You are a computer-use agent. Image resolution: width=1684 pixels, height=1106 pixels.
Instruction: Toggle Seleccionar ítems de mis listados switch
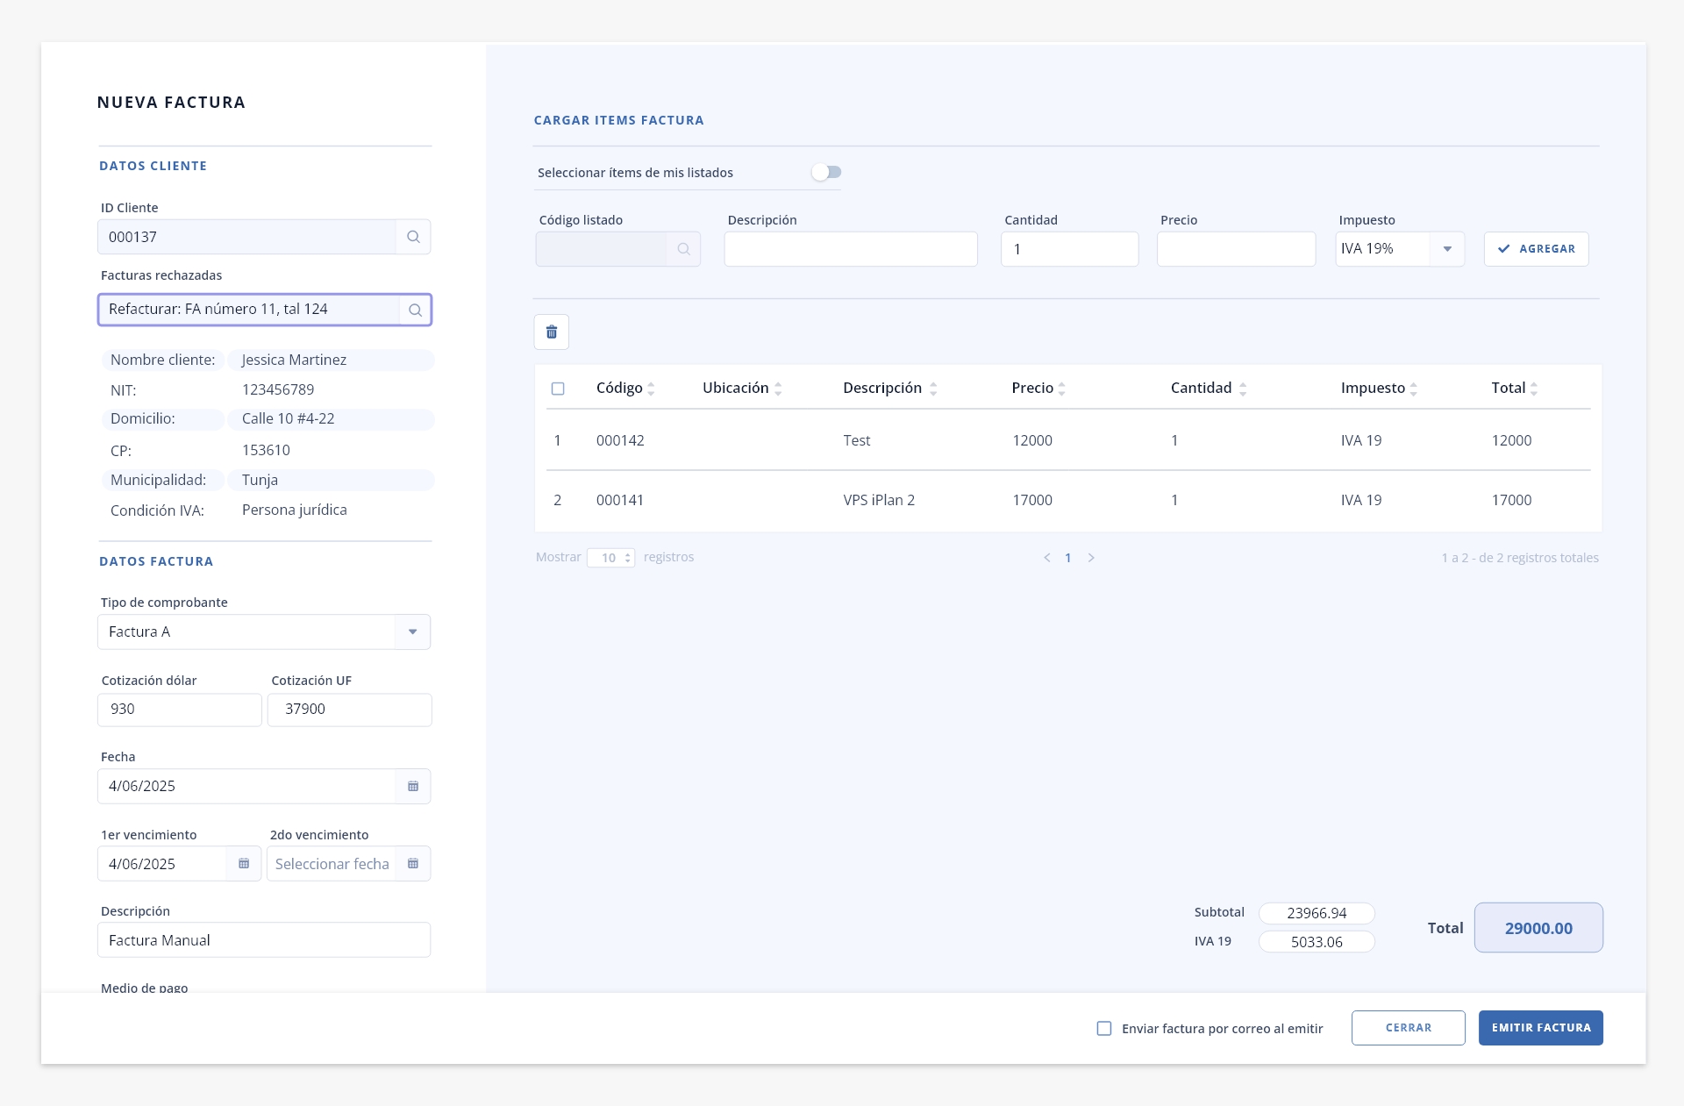[x=826, y=172]
